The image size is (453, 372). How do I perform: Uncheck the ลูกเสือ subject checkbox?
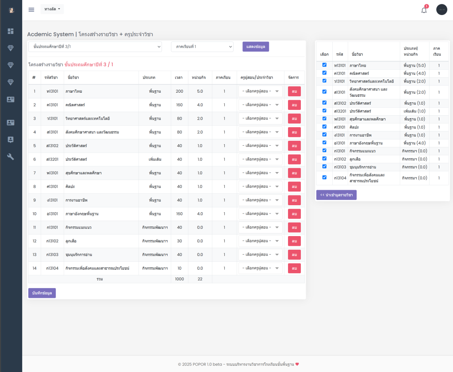pyautogui.click(x=324, y=159)
